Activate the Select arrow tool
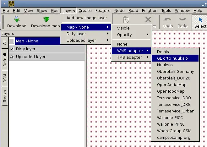207x147 pixels. click(200, 20)
